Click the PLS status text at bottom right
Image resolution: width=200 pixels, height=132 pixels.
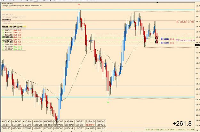pyautogui.click(x=170, y=129)
